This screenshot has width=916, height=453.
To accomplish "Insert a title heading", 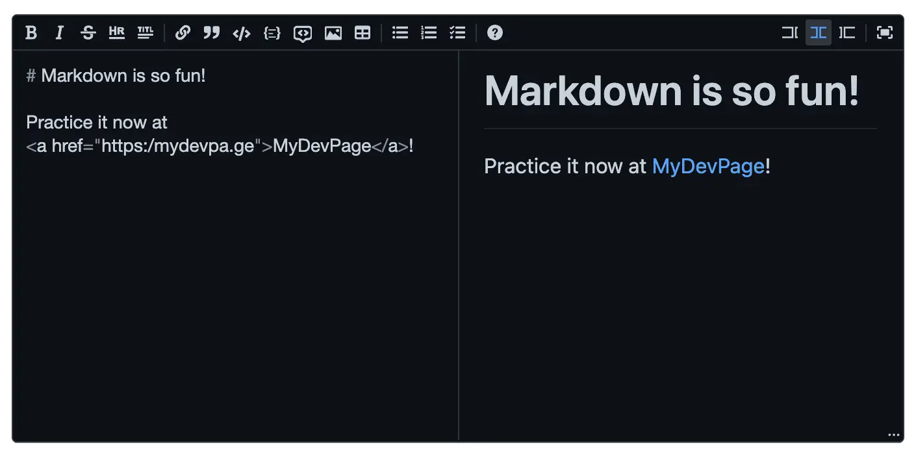I will [x=146, y=32].
